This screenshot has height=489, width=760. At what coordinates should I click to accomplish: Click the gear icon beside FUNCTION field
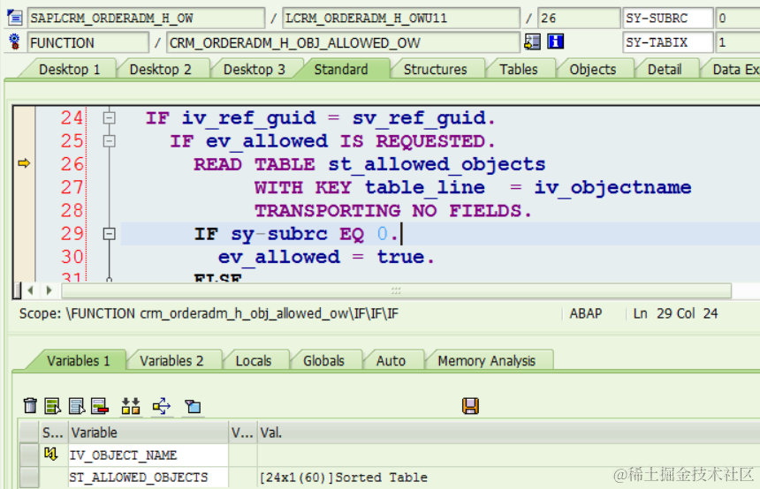coord(14,42)
